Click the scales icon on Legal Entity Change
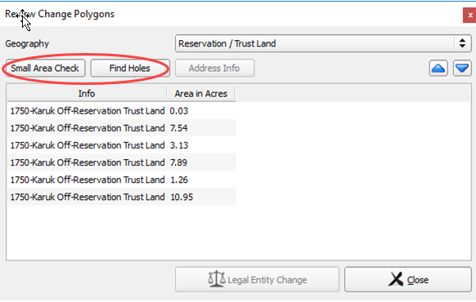 217,279
